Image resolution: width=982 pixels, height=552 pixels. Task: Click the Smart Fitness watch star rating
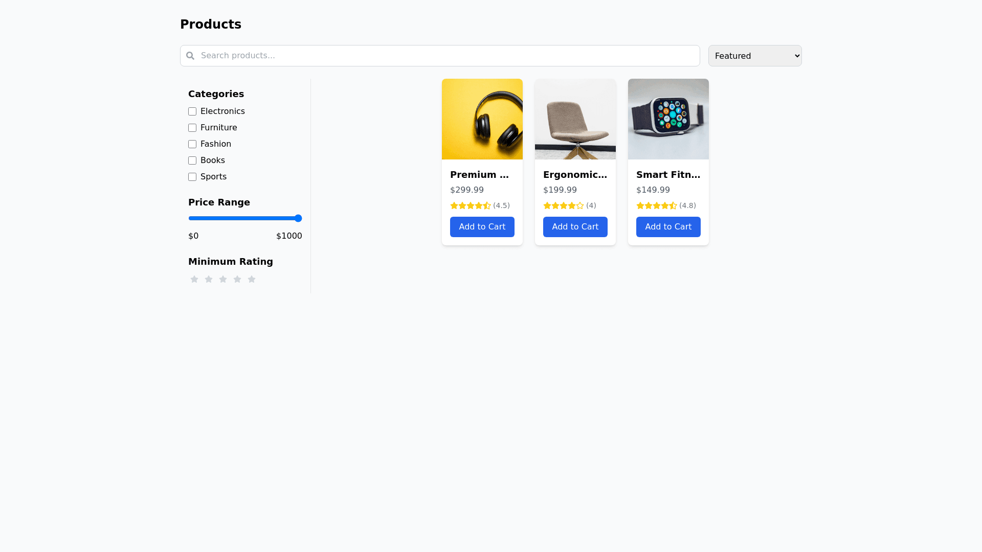coord(656,205)
